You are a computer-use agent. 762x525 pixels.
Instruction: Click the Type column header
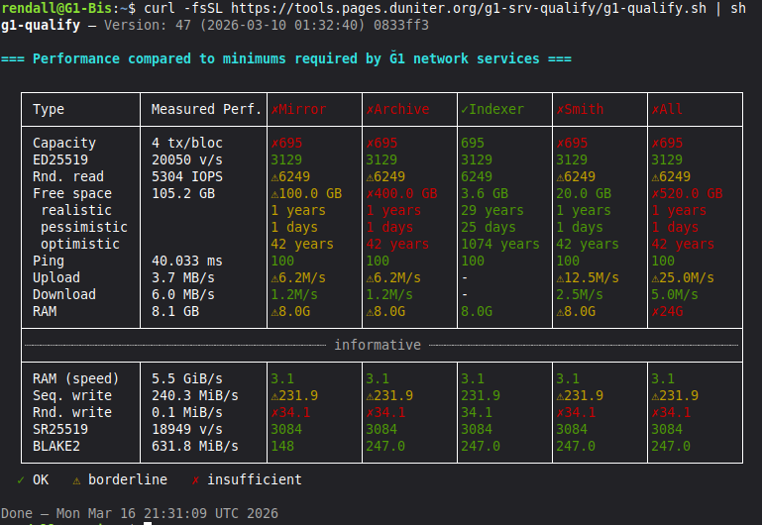tap(49, 110)
